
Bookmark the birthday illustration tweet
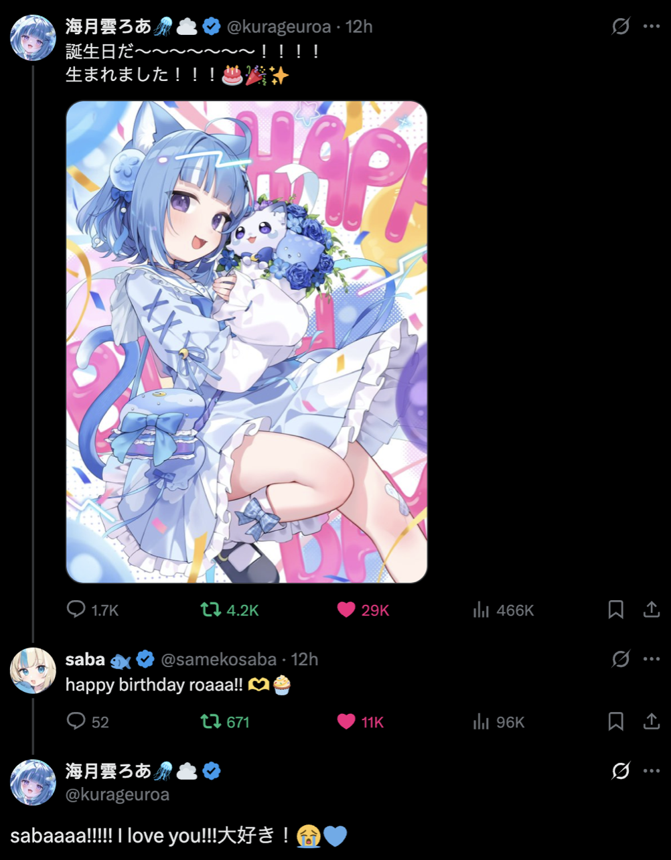point(615,610)
